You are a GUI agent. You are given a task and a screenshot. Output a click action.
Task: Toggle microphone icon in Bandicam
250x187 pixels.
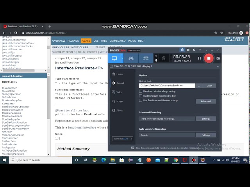tap(156, 60)
